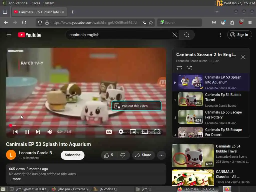Image resolution: width=256 pixels, height=192 pixels.
Task: Open the YouTube hamburger guide menu
Action: (x=9, y=35)
